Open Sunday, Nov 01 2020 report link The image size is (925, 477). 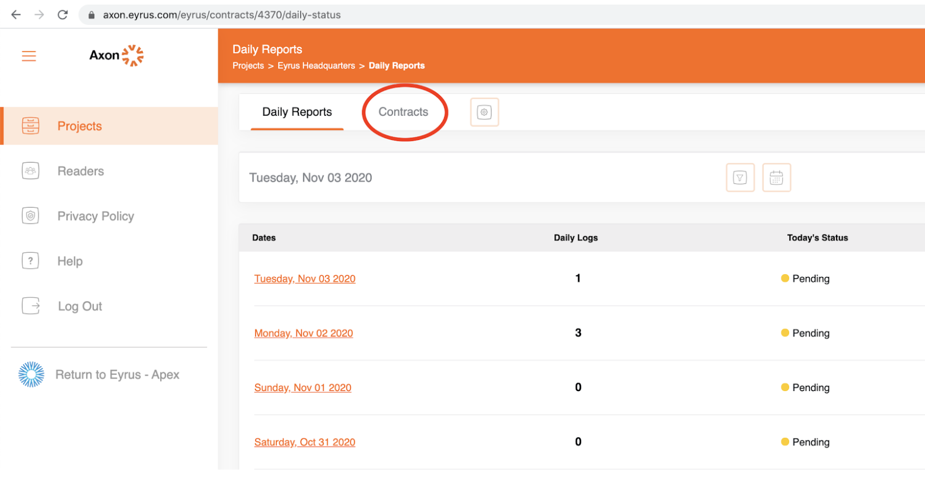[303, 388]
